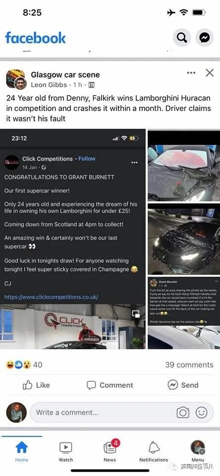Image resolution: width=220 pixels, height=476 pixels.
Task: Open Messenger from header icon
Action: [x=204, y=38]
